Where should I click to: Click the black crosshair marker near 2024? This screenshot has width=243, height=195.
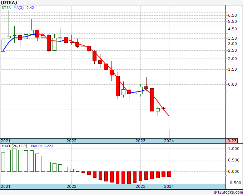pyautogui.click(x=164, y=109)
